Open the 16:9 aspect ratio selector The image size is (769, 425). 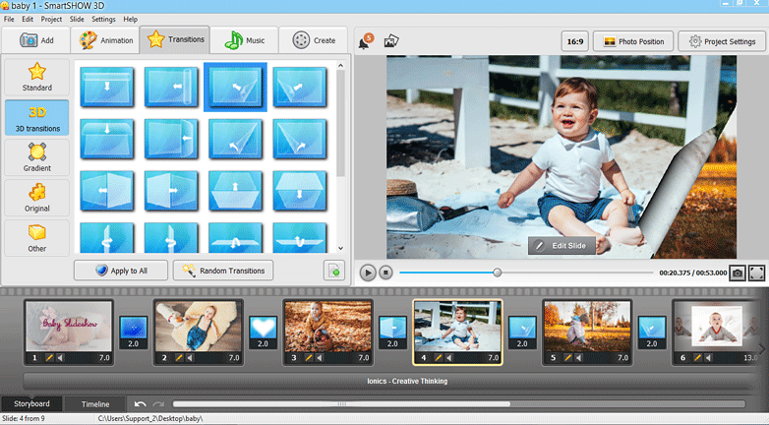click(574, 41)
